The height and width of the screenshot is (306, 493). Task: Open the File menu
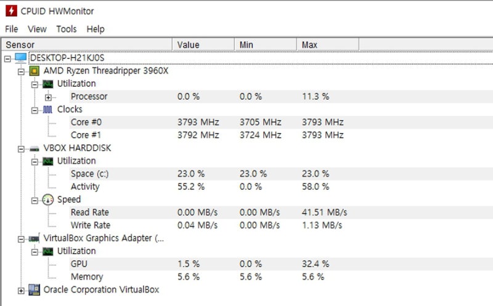tap(12, 29)
